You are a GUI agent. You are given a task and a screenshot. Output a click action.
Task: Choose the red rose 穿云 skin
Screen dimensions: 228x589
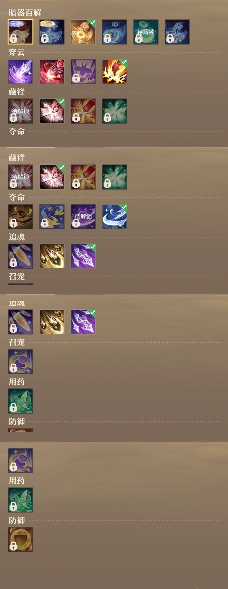tap(52, 71)
